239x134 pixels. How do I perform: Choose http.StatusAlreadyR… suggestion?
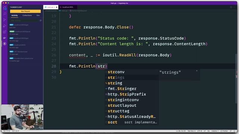[x=132, y=117]
